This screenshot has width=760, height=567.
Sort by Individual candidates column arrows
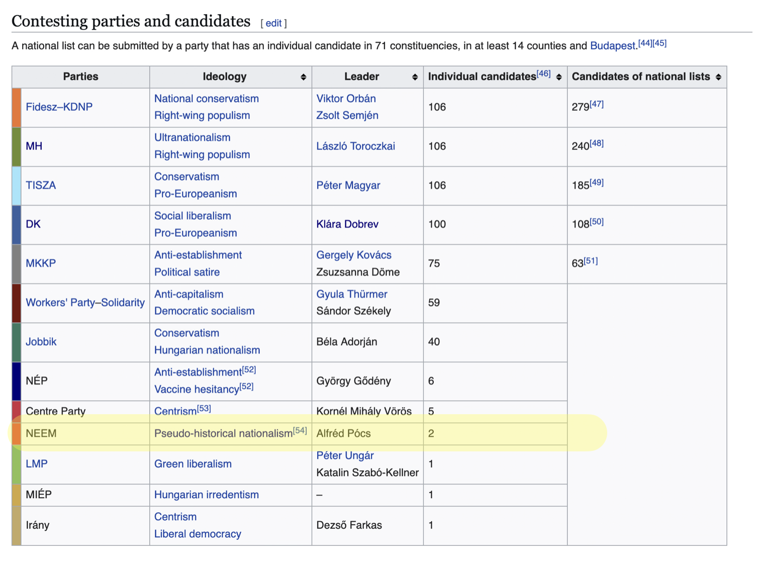pyautogui.click(x=558, y=77)
